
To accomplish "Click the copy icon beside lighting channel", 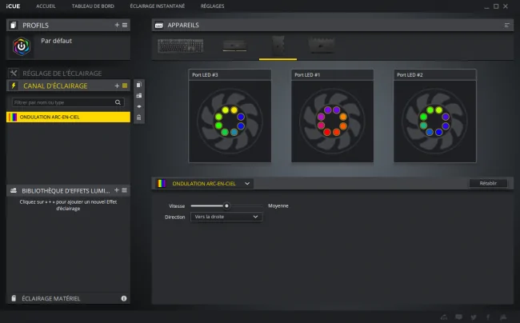I will click(139, 85).
